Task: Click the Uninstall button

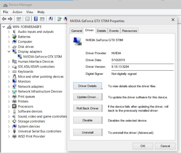Action: (88, 133)
